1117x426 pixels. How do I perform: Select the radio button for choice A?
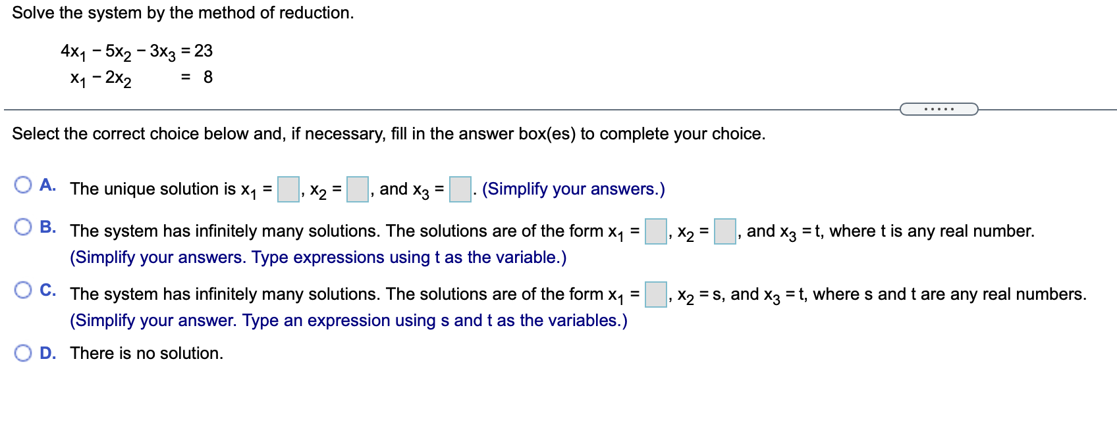coord(24,185)
